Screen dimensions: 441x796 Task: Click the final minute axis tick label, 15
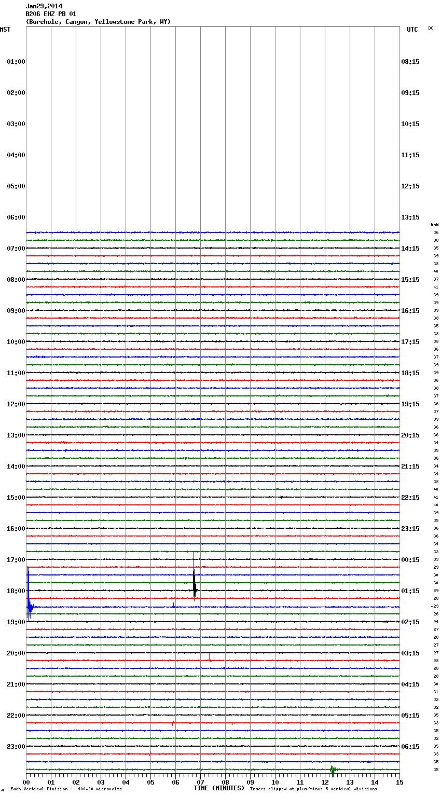[x=399, y=782]
